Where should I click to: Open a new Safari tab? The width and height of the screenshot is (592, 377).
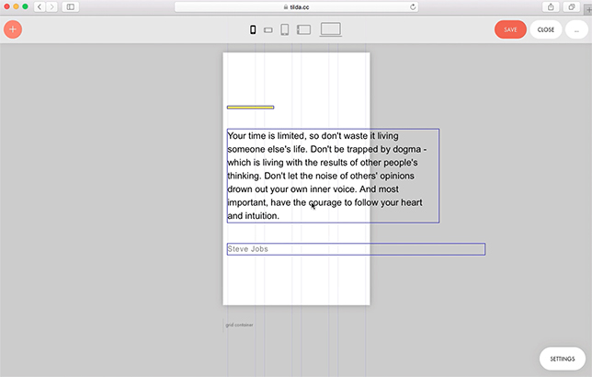click(588, 10)
